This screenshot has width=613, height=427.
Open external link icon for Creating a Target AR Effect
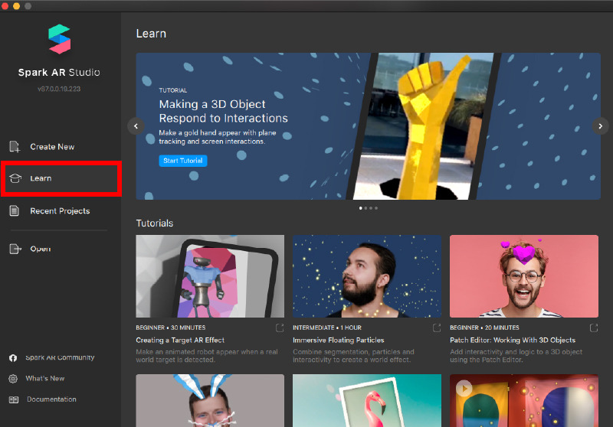point(280,328)
